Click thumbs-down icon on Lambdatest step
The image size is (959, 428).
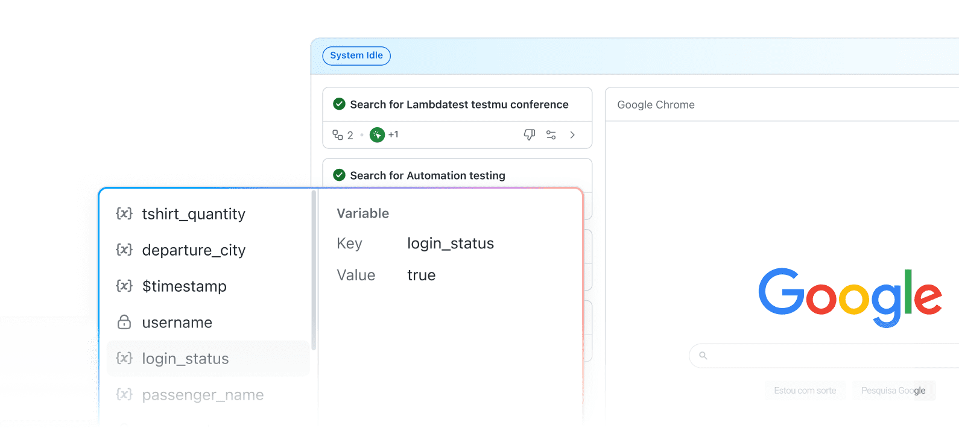pos(529,134)
